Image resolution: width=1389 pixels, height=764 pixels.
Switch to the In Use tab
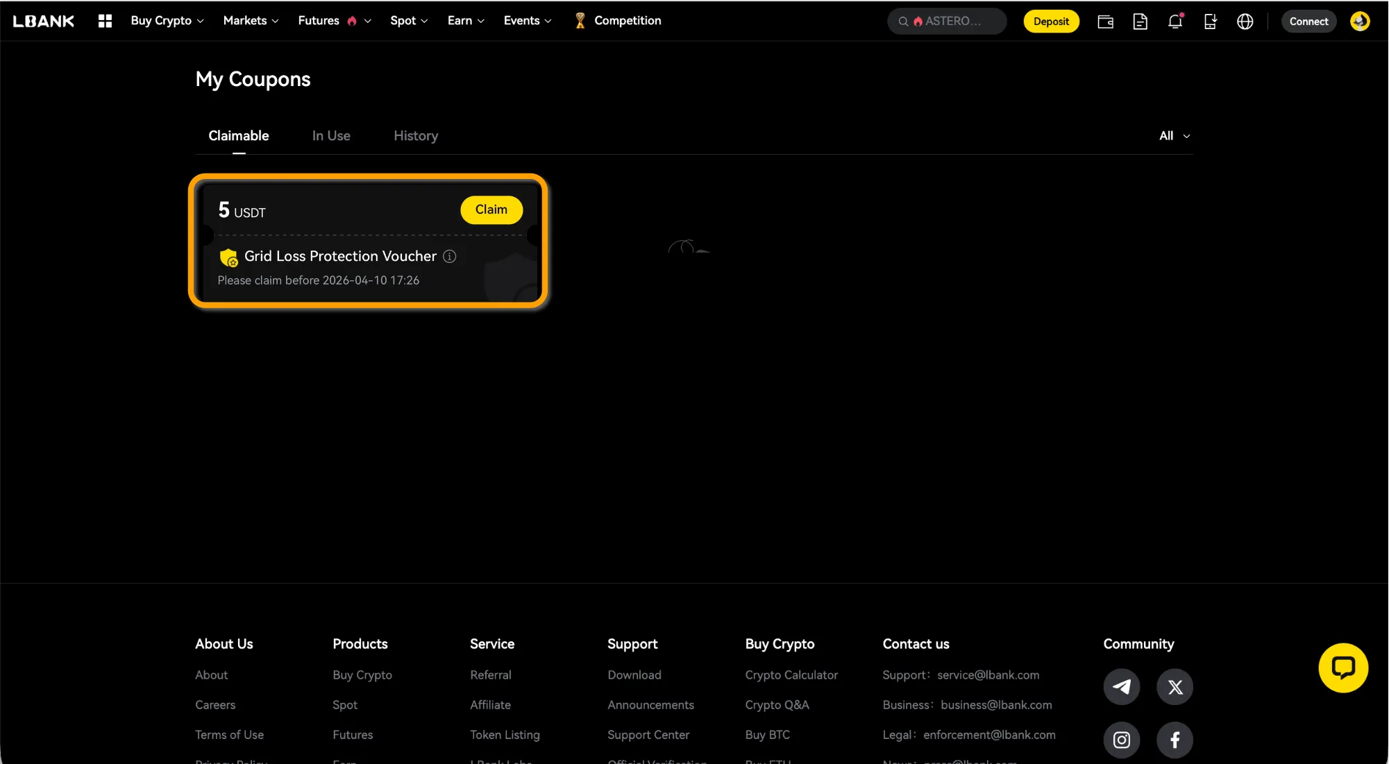[331, 136]
